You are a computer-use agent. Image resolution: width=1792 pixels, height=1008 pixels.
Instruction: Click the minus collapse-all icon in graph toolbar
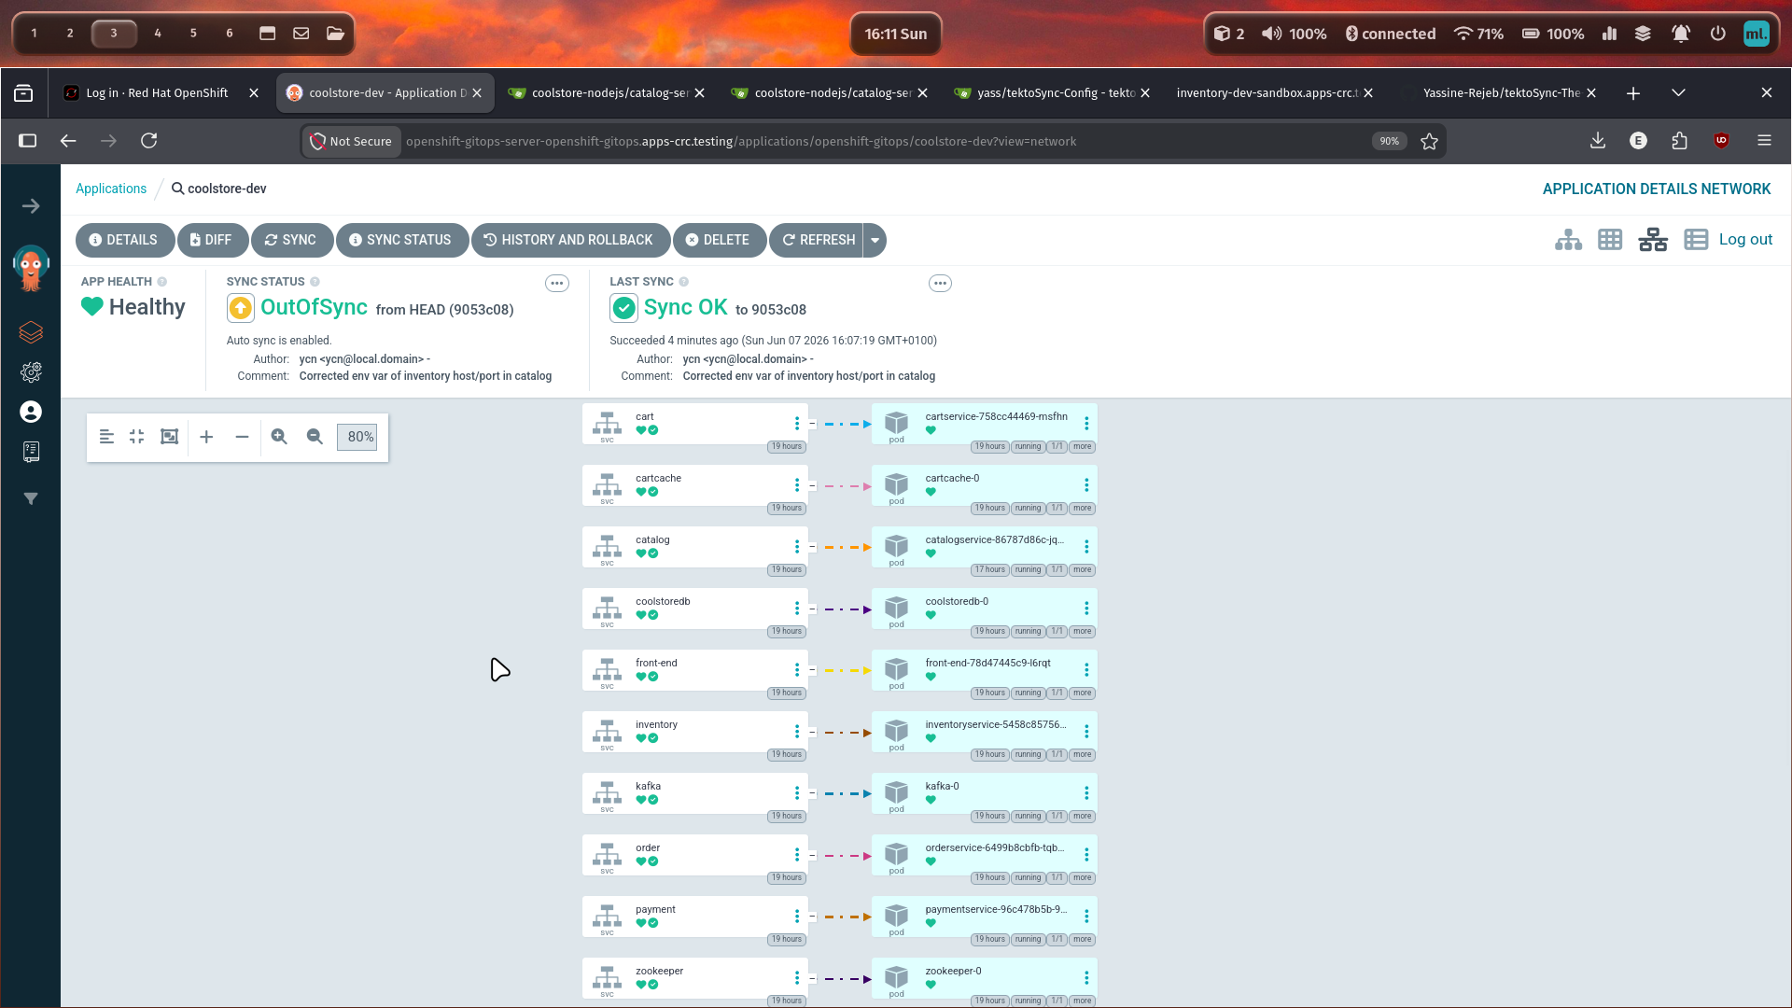[242, 437]
